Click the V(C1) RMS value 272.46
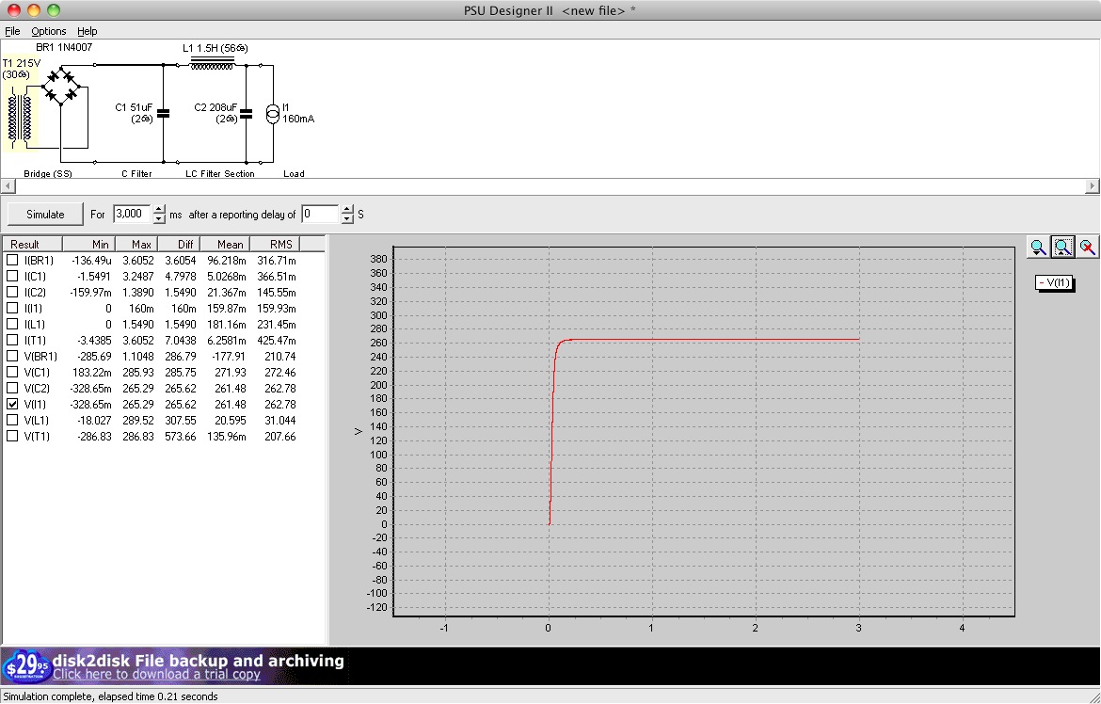Screen dimensions: 1101x704 (280, 373)
